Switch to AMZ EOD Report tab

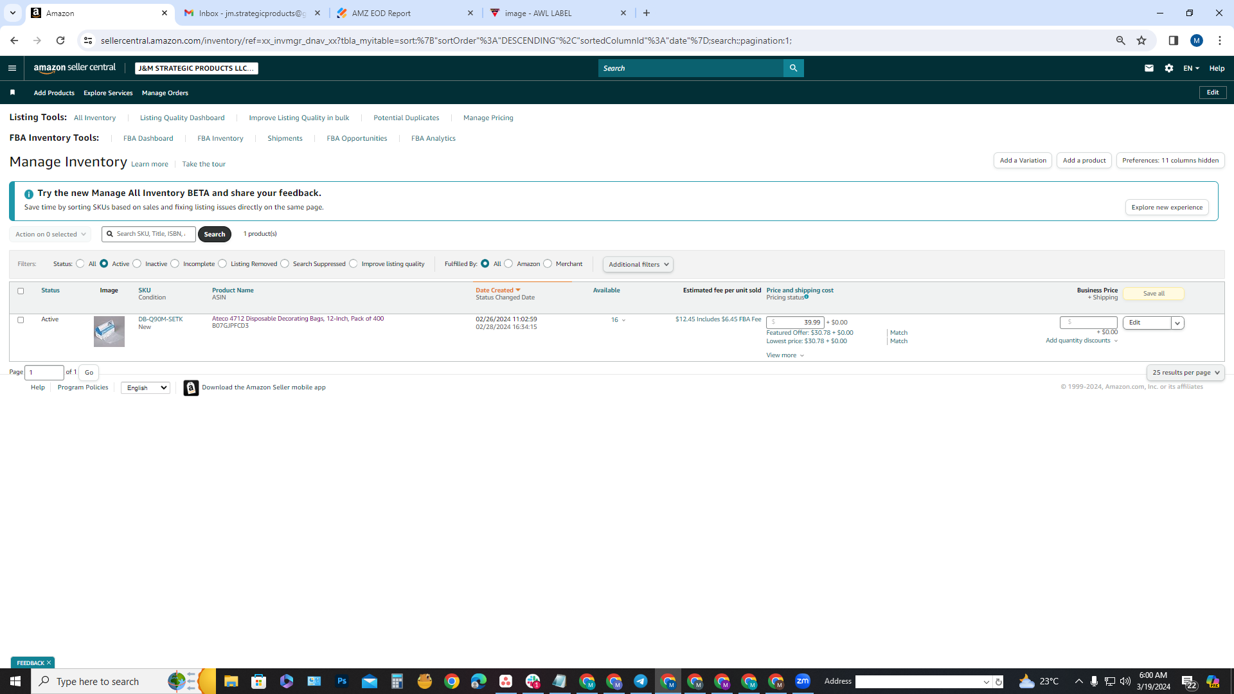click(406, 13)
